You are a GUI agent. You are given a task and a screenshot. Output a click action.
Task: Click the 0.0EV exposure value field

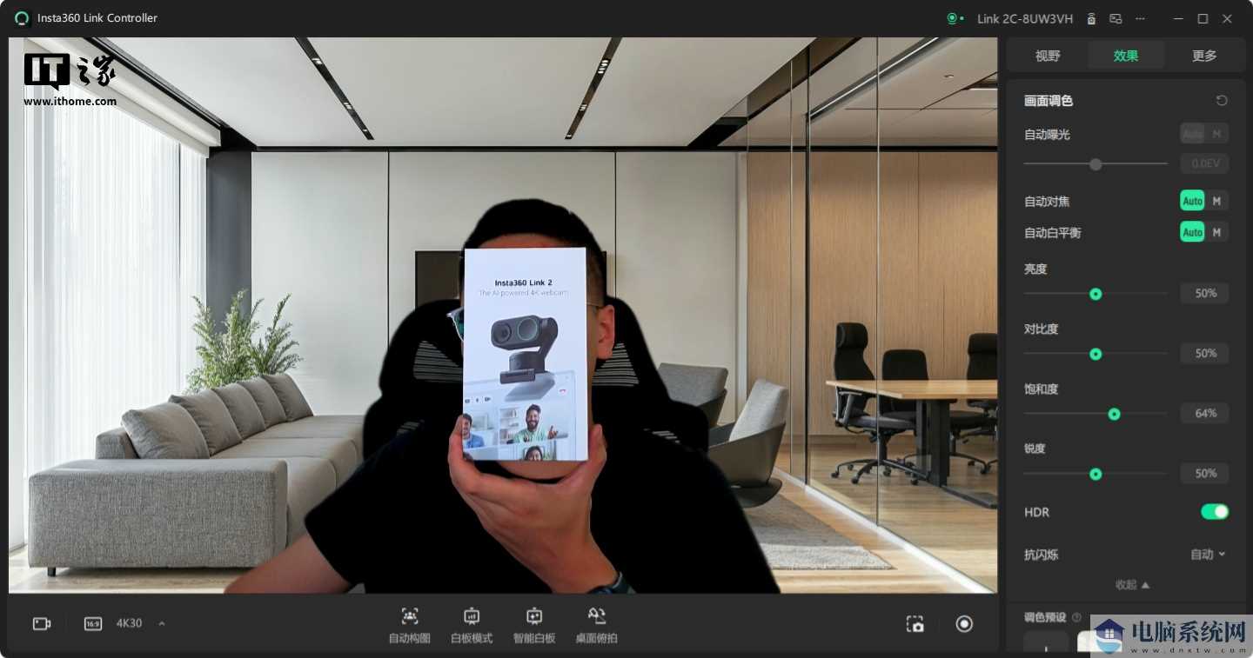point(1204,163)
